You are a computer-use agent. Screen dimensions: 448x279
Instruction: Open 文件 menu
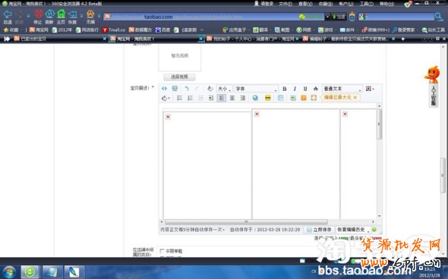286,4
